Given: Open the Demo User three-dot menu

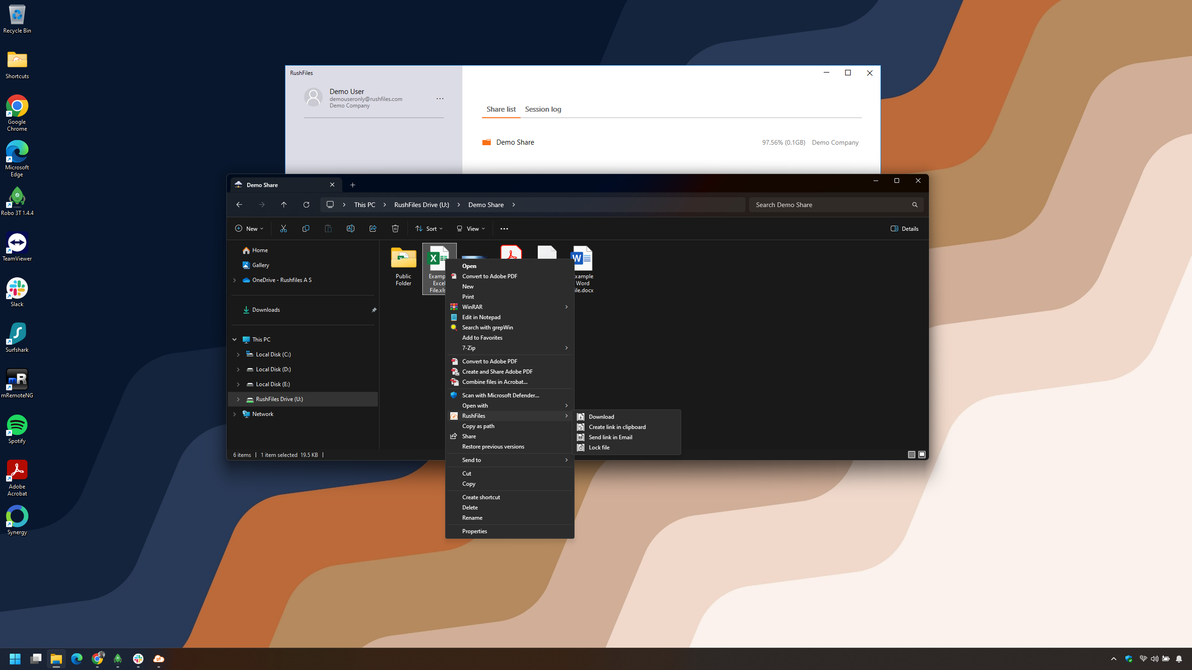Looking at the screenshot, I should pos(440,99).
